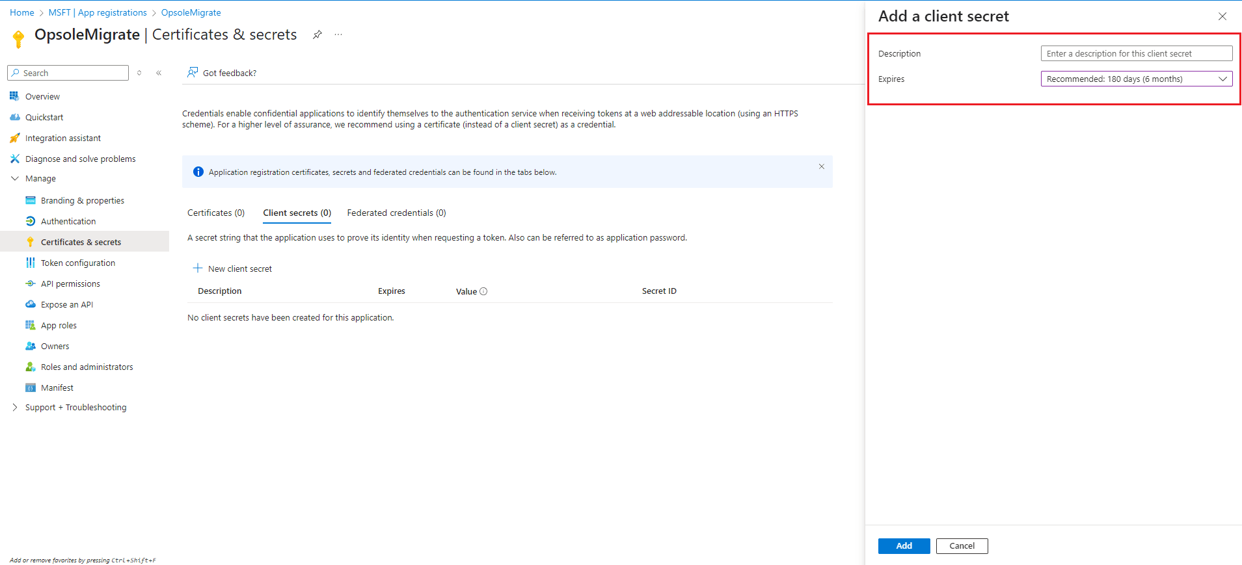Open Expose an API page
This screenshot has height=565, width=1242.
pos(66,304)
